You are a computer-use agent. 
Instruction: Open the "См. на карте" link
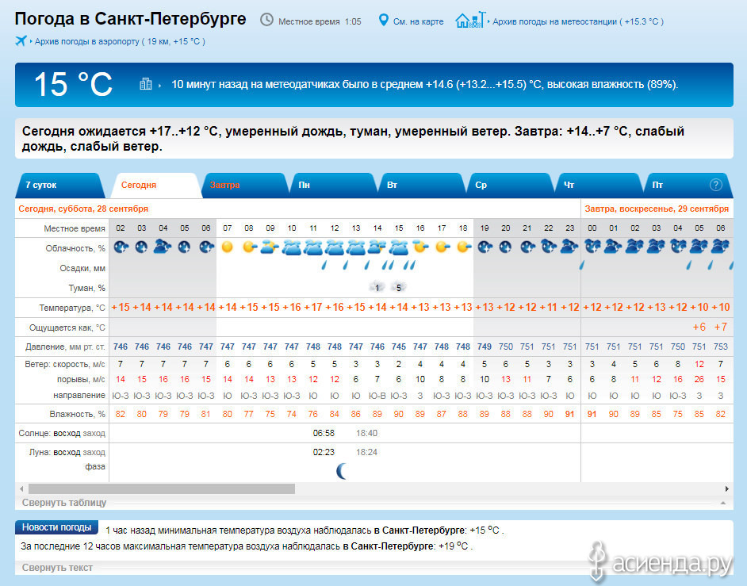click(418, 21)
